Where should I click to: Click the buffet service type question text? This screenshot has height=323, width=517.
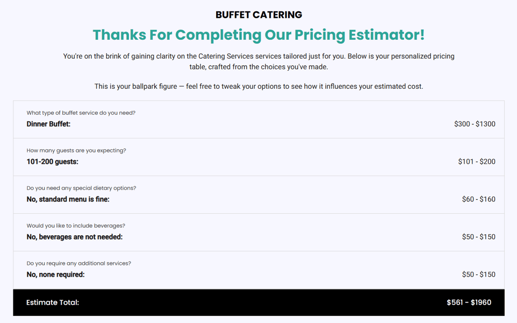pyautogui.click(x=81, y=113)
